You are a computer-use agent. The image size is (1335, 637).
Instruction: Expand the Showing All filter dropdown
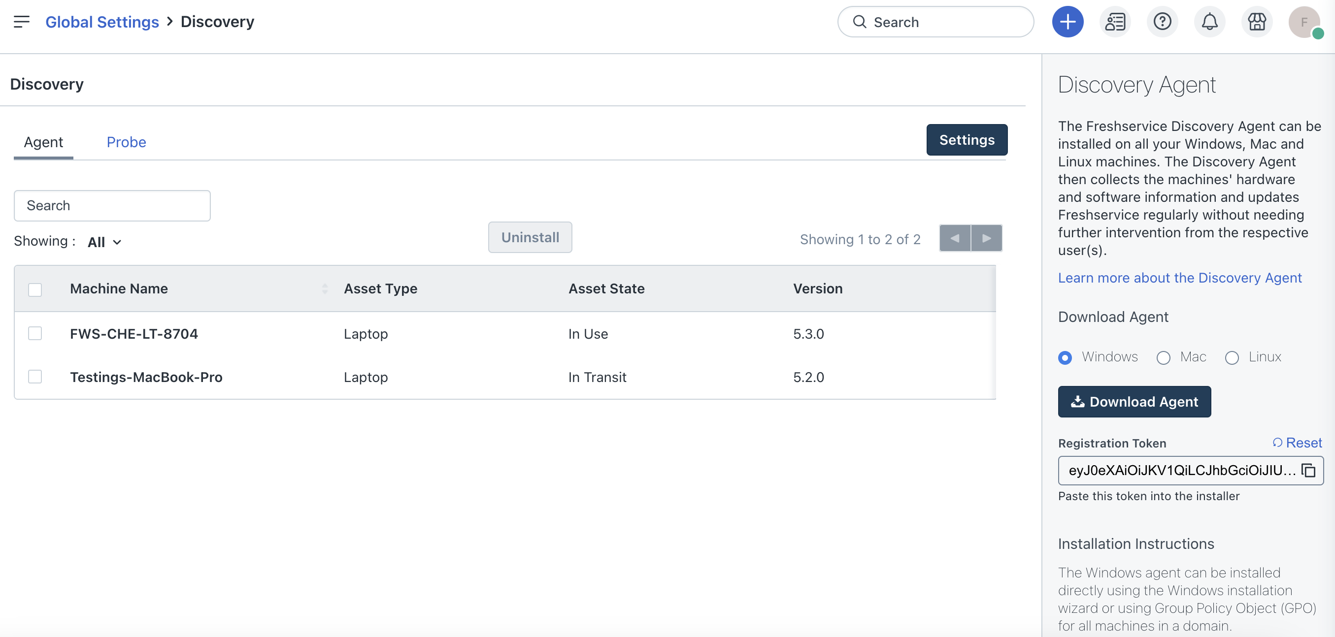[104, 242]
